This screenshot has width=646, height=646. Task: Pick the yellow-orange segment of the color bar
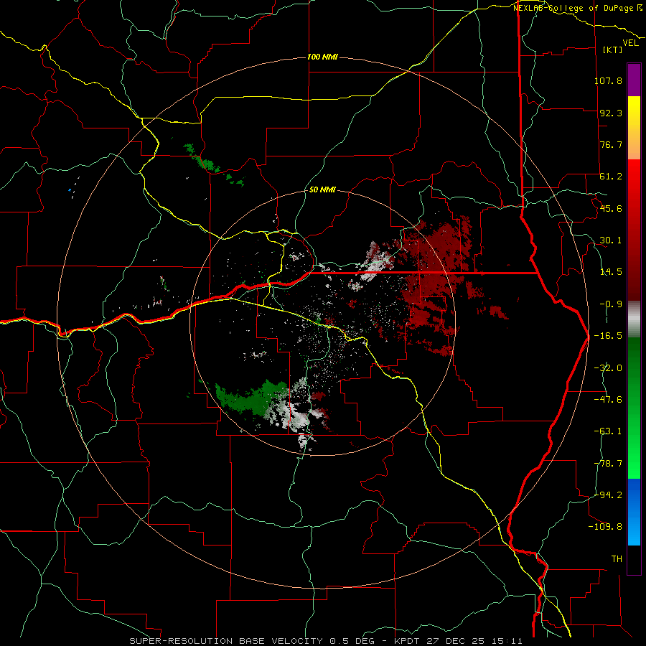point(634,128)
